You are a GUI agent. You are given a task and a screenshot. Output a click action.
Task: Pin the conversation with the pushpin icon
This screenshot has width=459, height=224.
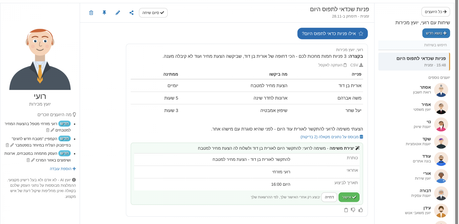(x=104, y=13)
